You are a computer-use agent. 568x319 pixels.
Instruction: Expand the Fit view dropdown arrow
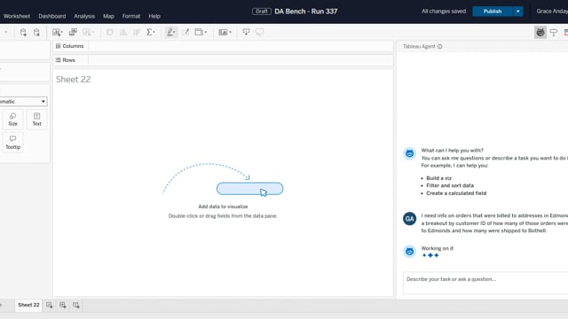[x=206, y=32]
